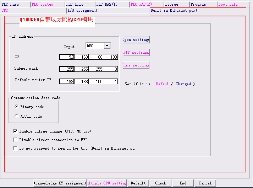Click the FTP settings button

click(x=136, y=52)
